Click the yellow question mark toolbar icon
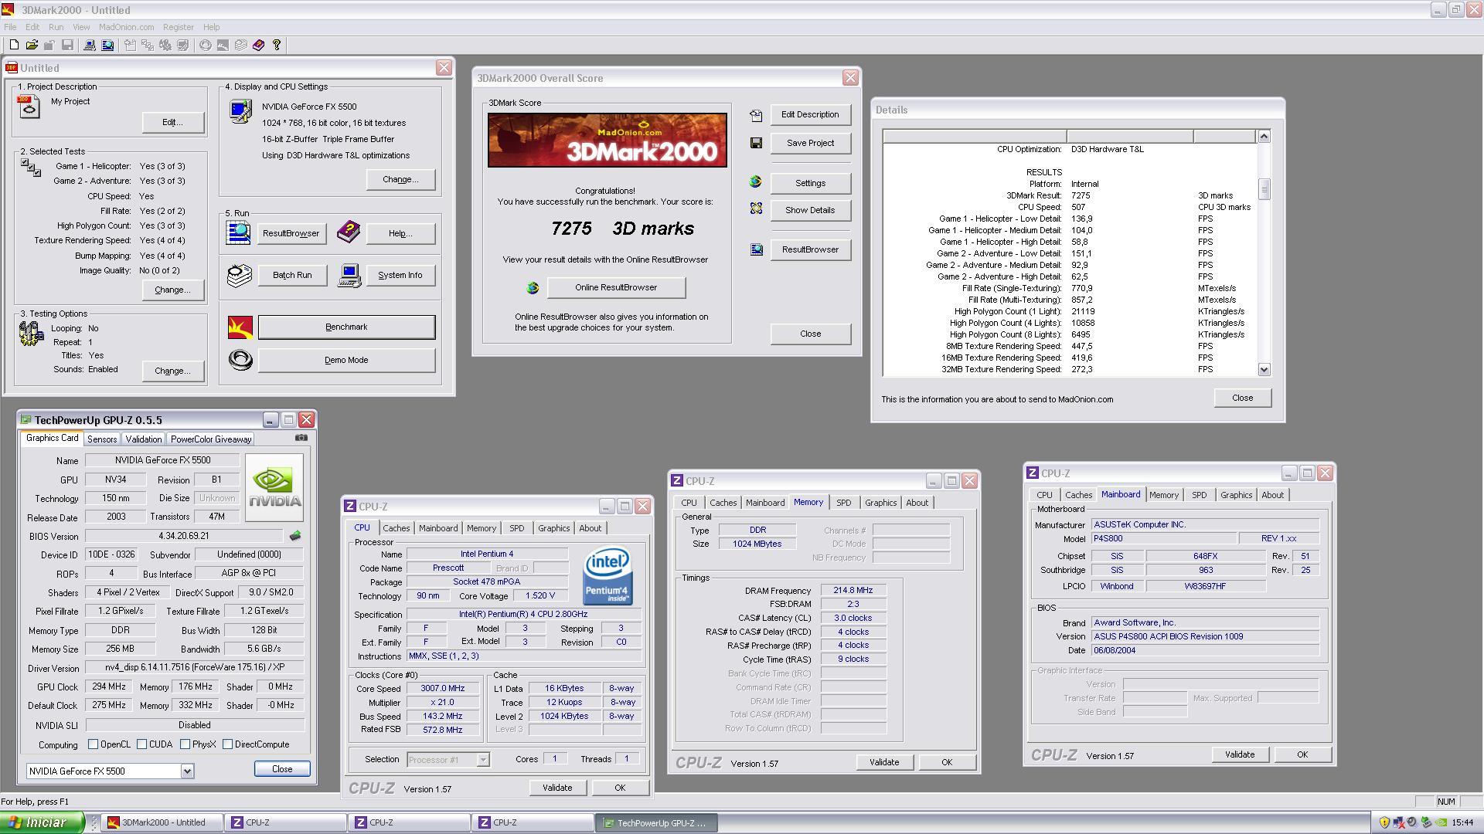Screen dimensions: 1484x834 point(277,45)
